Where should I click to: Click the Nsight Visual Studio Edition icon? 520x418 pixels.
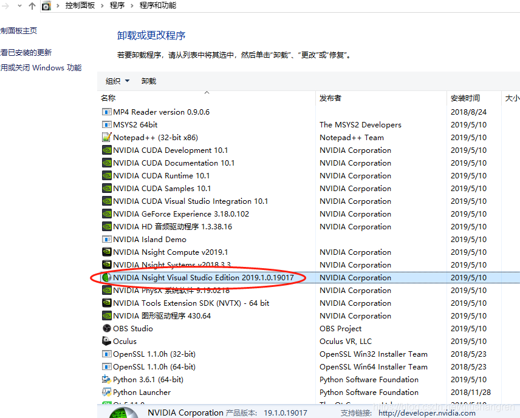click(106, 278)
